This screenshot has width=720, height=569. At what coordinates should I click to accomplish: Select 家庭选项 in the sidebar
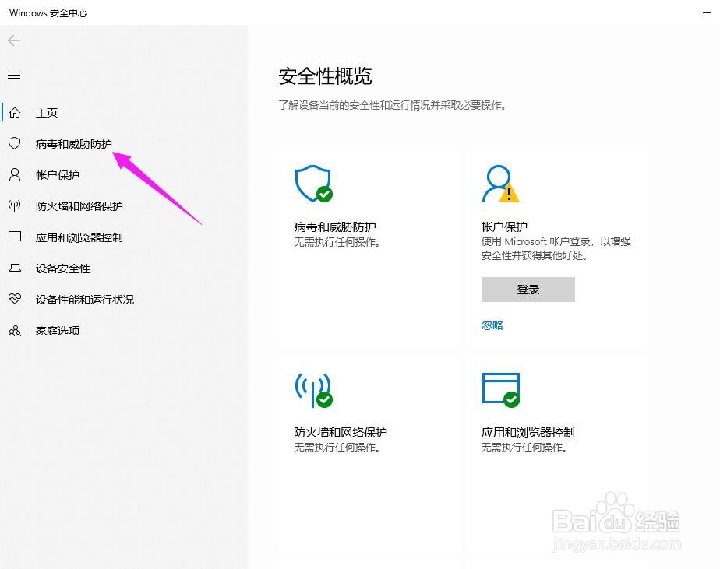point(58,330)
